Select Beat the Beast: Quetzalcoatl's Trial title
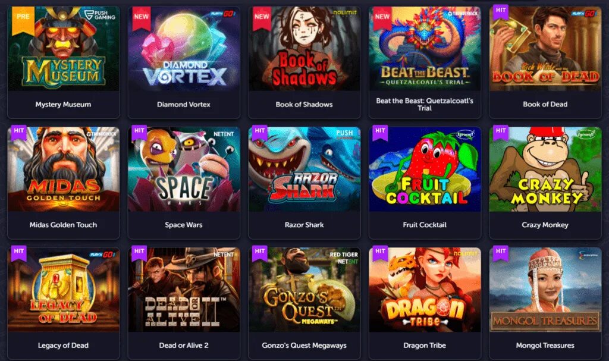Viewport: 609px width, 361px height. pos(425,104)
